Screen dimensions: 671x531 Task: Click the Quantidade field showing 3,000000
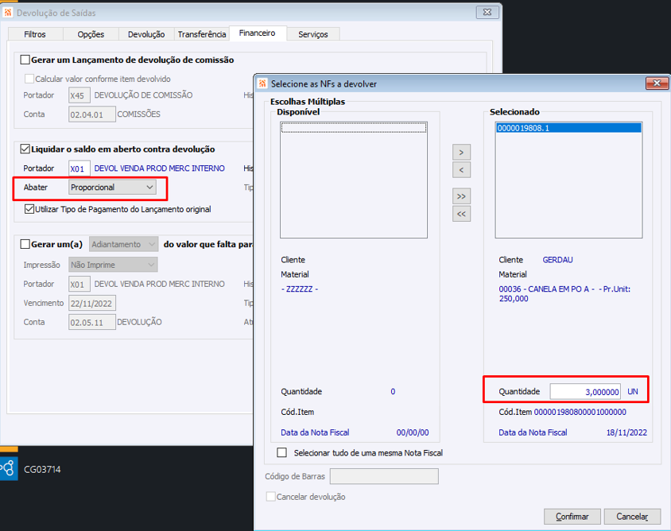585,392
